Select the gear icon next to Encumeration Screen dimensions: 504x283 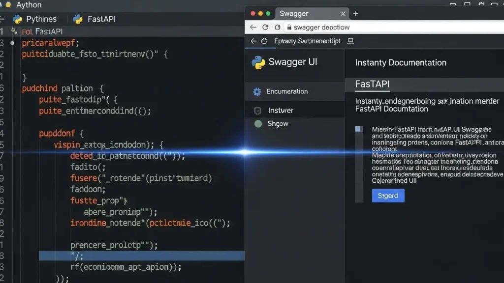click(x=256, y=91)
